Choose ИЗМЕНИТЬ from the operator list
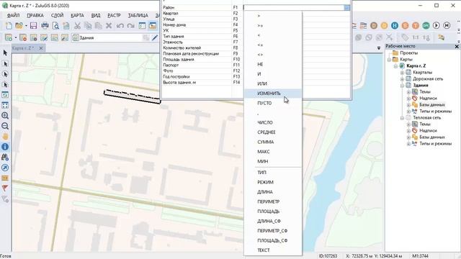 coord(272,94)
